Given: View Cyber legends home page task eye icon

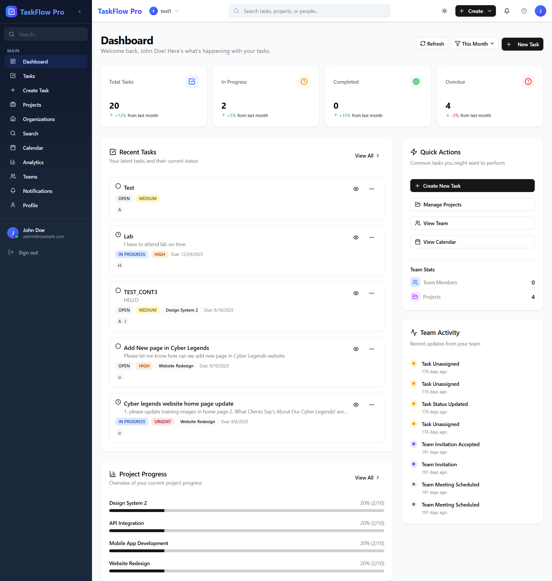Looking at the screenshot, I should [356, 405].
